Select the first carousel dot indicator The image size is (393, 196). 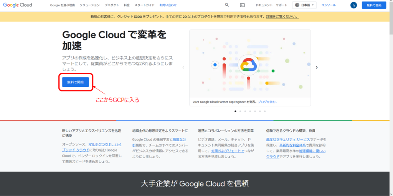235,111
